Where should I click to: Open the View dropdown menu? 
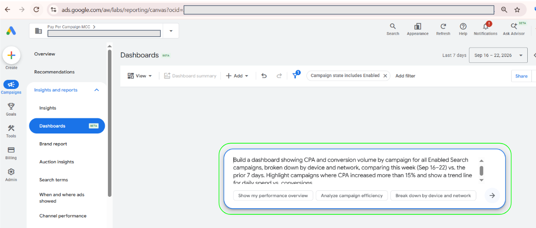140,76
